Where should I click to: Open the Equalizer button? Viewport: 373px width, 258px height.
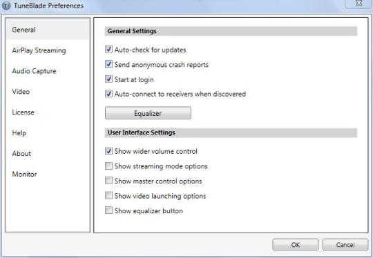pos(148,113)
